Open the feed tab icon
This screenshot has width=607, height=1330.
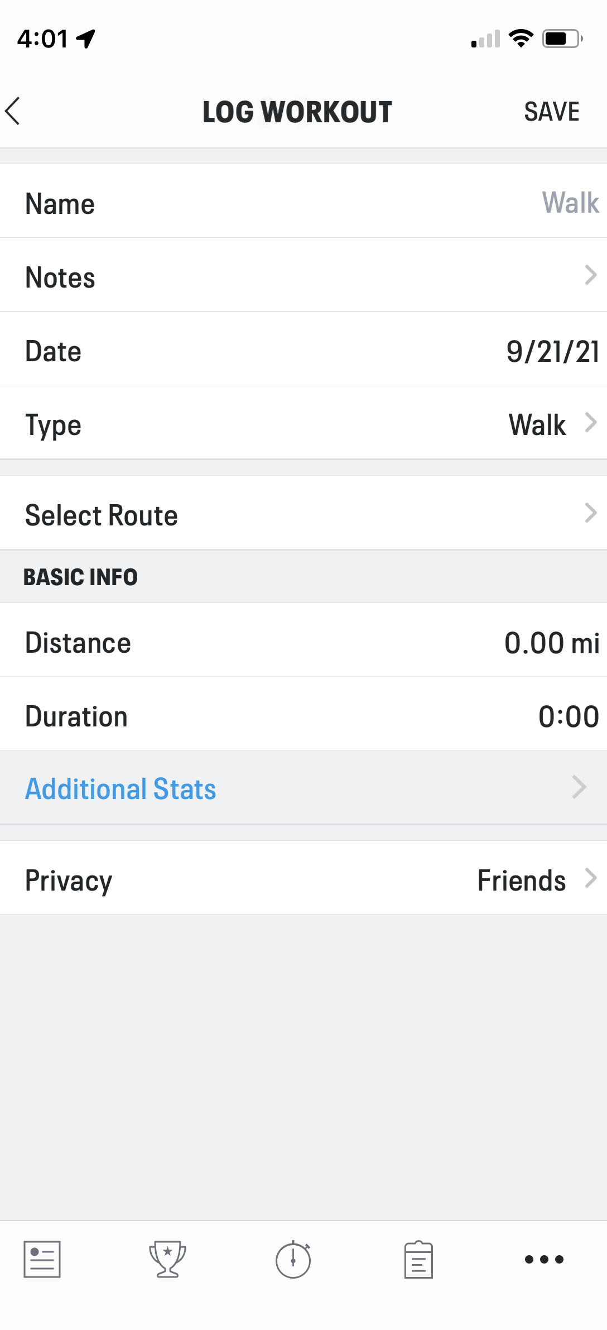click(42, 1259)
